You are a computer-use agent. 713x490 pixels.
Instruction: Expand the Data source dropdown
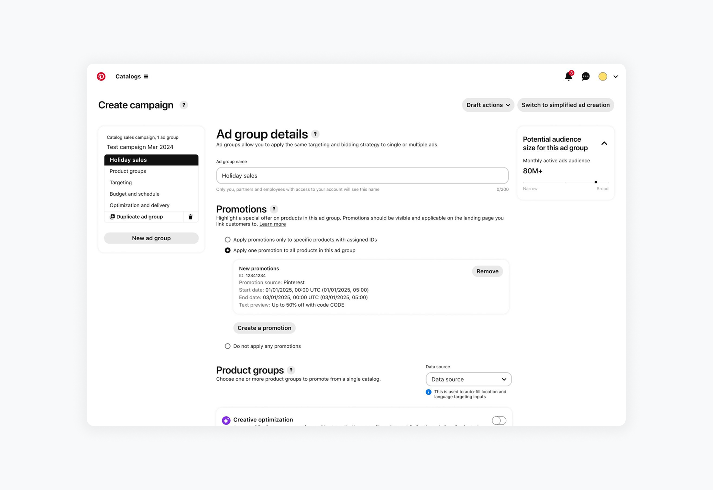click(468, 380)
